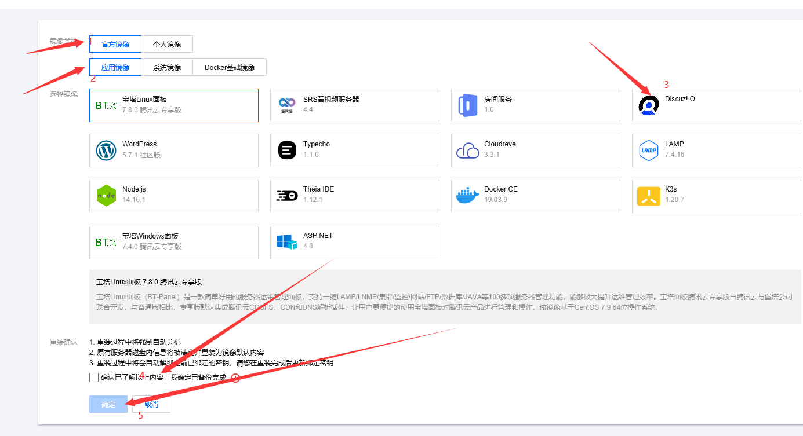803x436 pixels.
Task: Select the Discuz! Q image name
Action: [680, 99]
